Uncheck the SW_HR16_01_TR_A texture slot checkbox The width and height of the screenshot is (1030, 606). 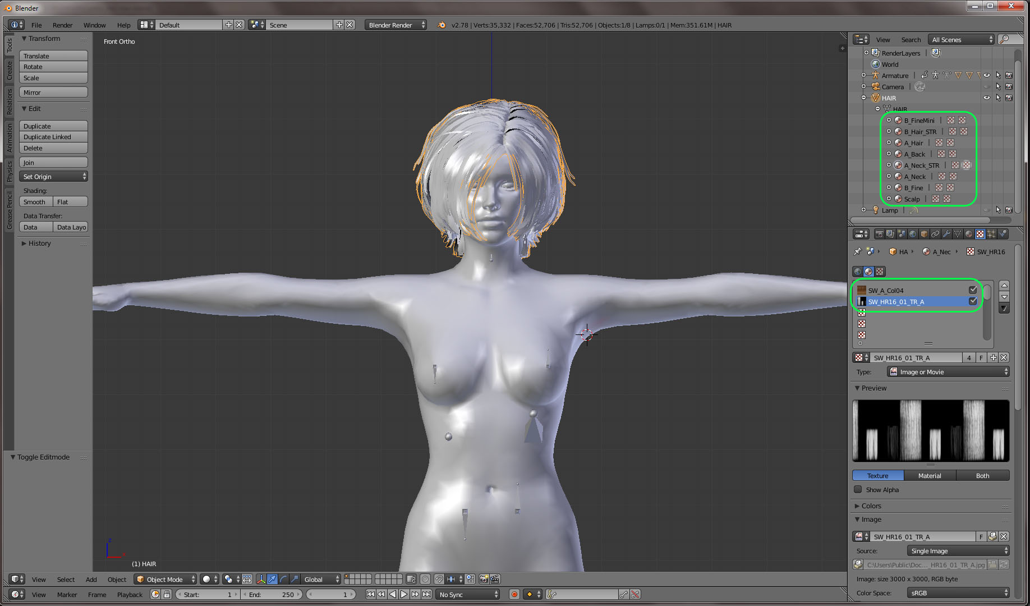(973, 301)
